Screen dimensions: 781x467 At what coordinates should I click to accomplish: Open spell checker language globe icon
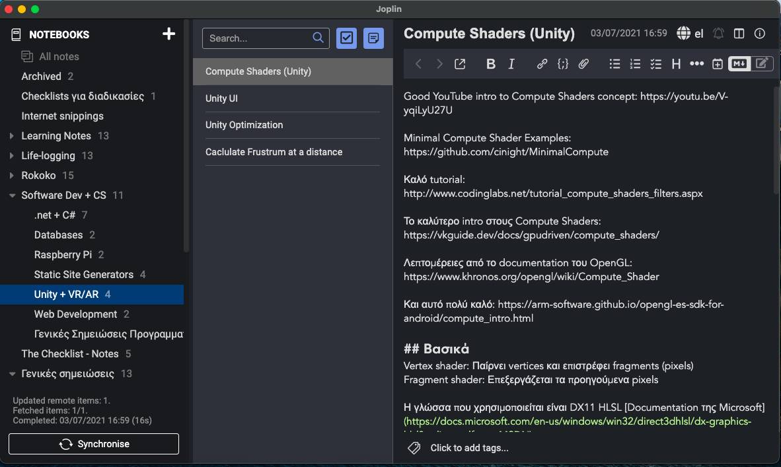[x=683, y=33]
